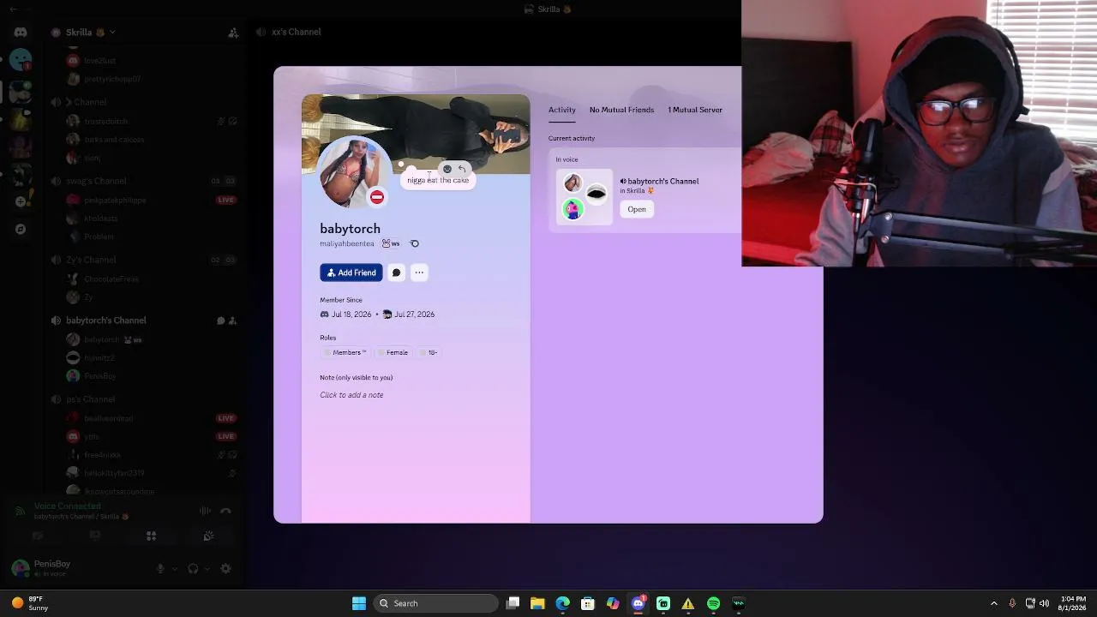Click user trustedbitch in channel list

point(106,122)
